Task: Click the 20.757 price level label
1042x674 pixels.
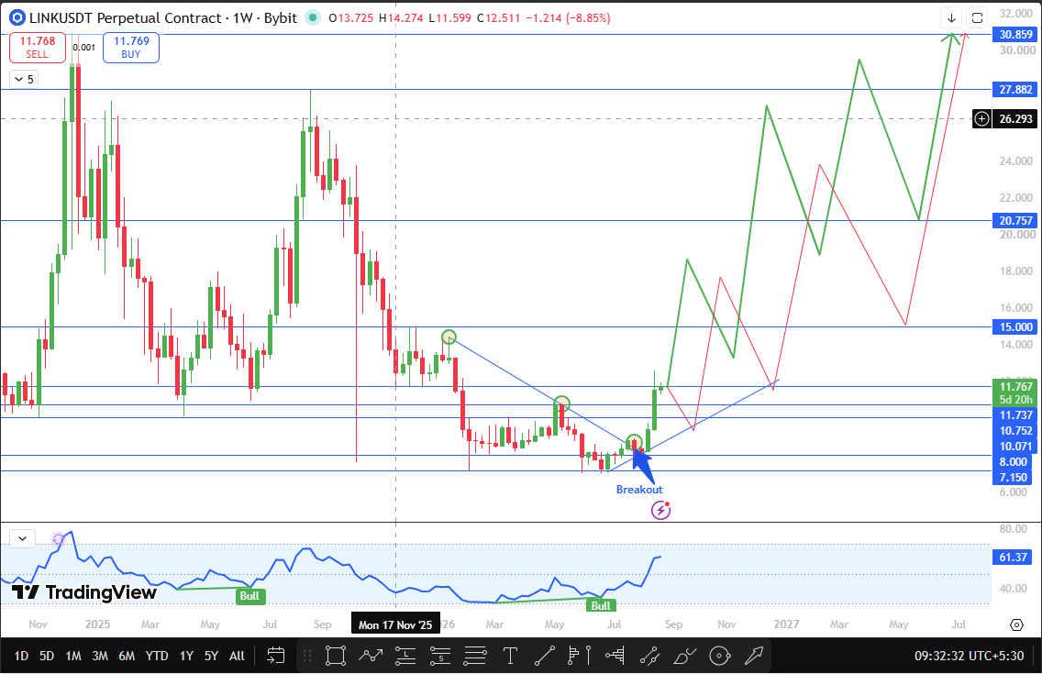Action: pos(1016,220)
